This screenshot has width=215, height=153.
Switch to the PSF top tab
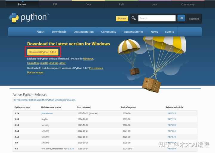point(55,4)
